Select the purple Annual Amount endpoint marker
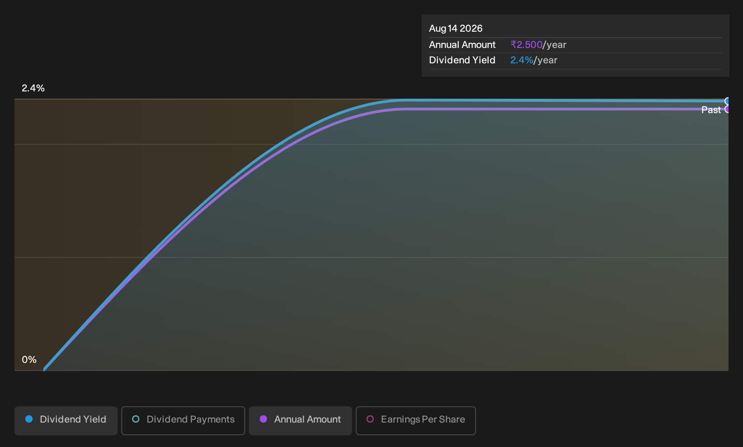Viewport: 743px width, 447px height. [x=728, y=109]
